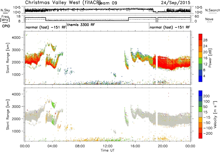The image size is (220, 152).
Task: Click the evening 'normal (fast) -151 RF' label
Action: 170,27
